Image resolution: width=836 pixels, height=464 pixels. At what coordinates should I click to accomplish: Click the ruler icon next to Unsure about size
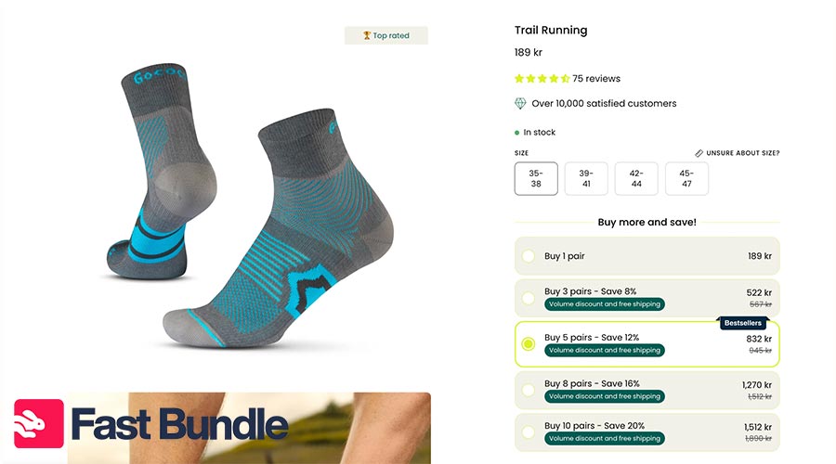coord(699,153)
